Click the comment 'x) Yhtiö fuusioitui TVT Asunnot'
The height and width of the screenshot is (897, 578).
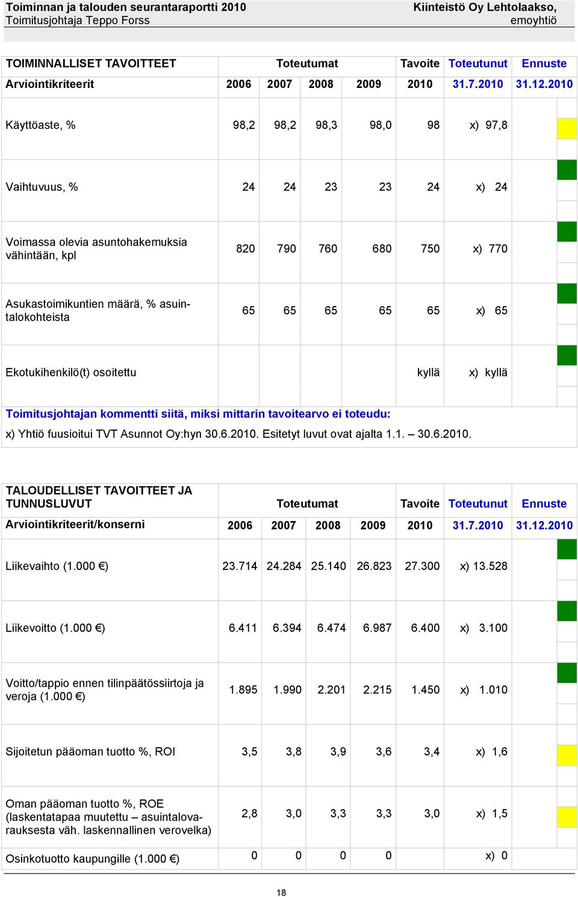239,434
